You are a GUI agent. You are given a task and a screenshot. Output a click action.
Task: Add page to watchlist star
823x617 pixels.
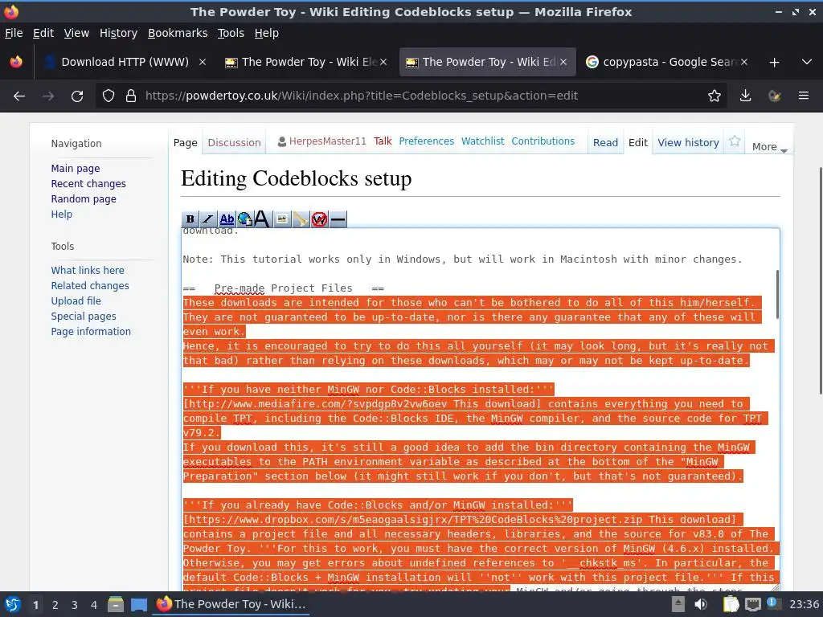point(735,141)
